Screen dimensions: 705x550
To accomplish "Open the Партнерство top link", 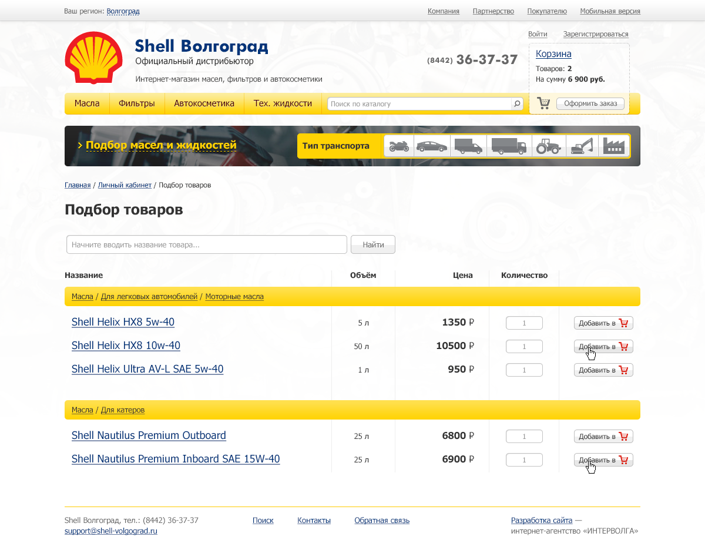I will 493,11.
